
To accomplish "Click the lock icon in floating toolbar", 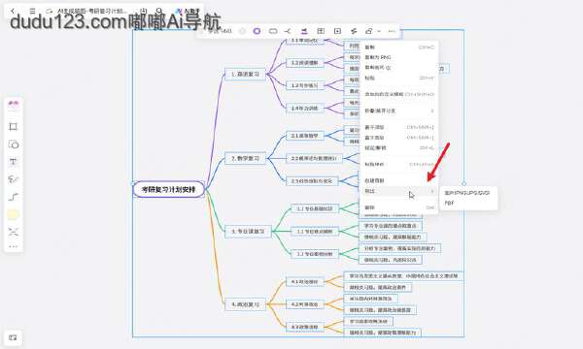I will [368, 31].
